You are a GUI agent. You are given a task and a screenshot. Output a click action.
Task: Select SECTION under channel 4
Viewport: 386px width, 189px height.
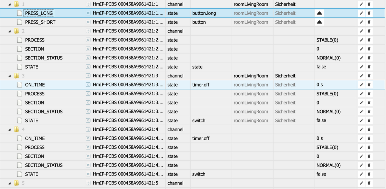pyautogui.click(x=34, y=156)
